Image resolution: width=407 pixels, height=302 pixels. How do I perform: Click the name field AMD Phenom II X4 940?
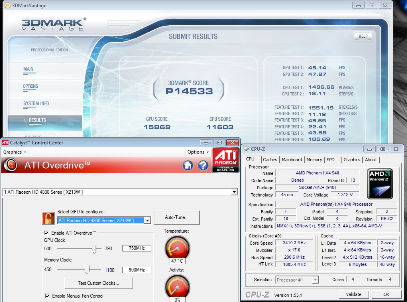317,173
